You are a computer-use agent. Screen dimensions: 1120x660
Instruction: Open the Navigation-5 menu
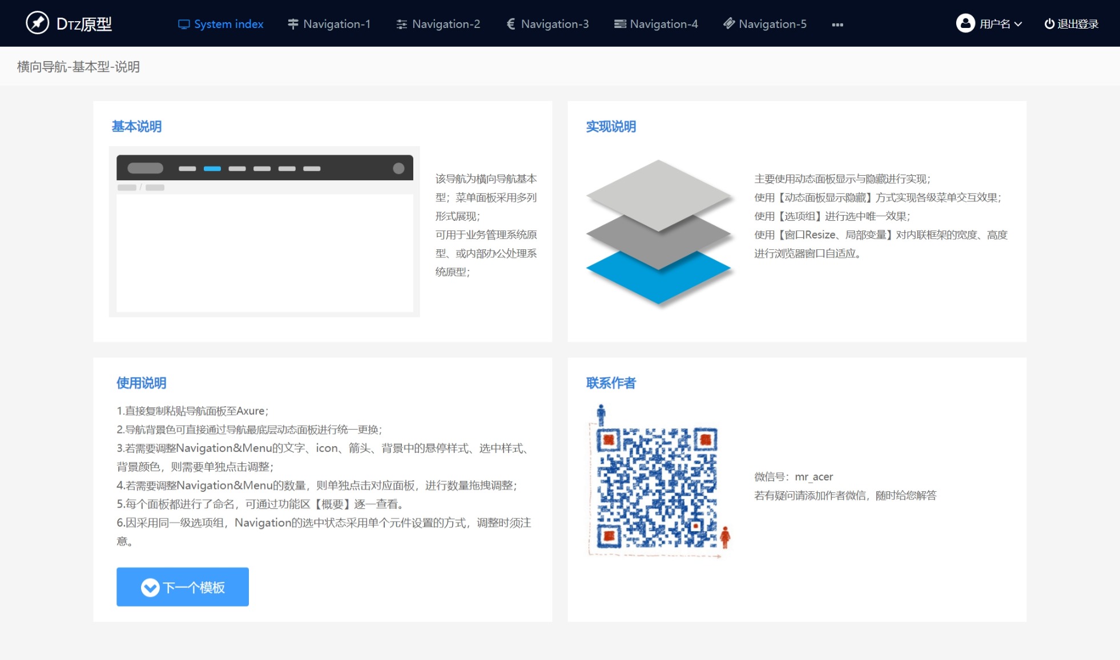pos(765,24)
